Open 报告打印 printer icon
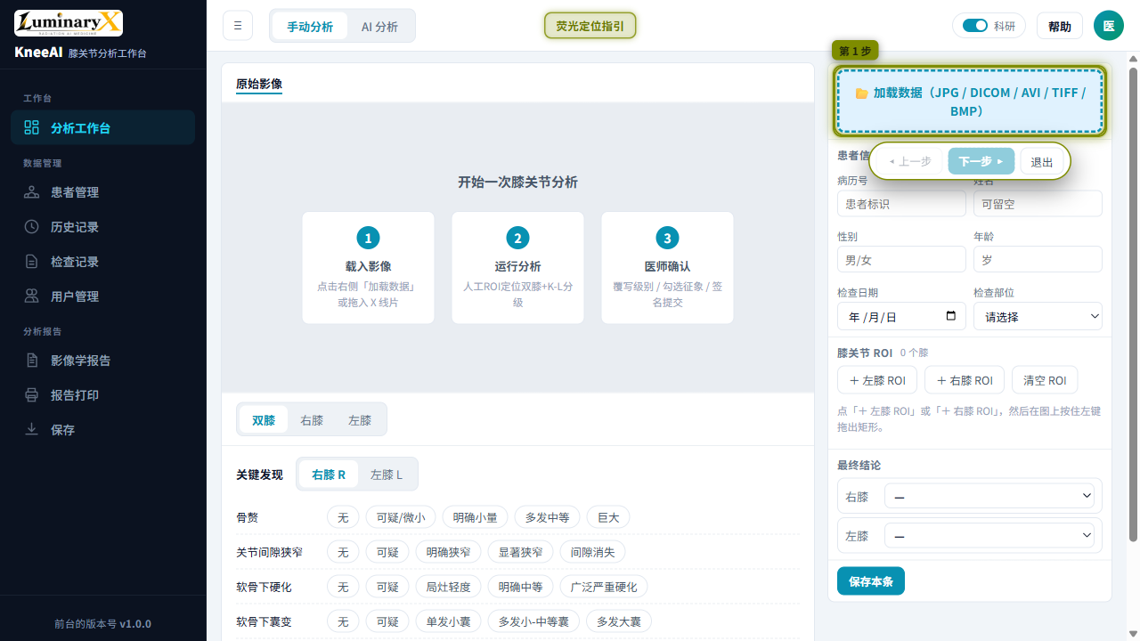1140x641 pixels. (x=32, y=395)
